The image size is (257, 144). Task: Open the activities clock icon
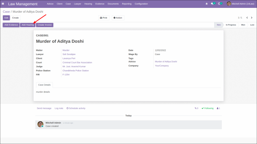click(220, 4)
